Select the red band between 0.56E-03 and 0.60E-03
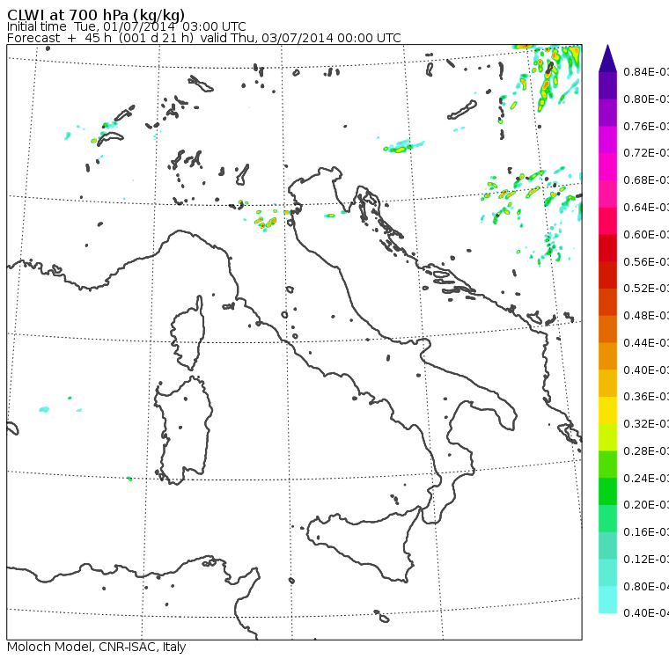669x659 pixels. 607,248
